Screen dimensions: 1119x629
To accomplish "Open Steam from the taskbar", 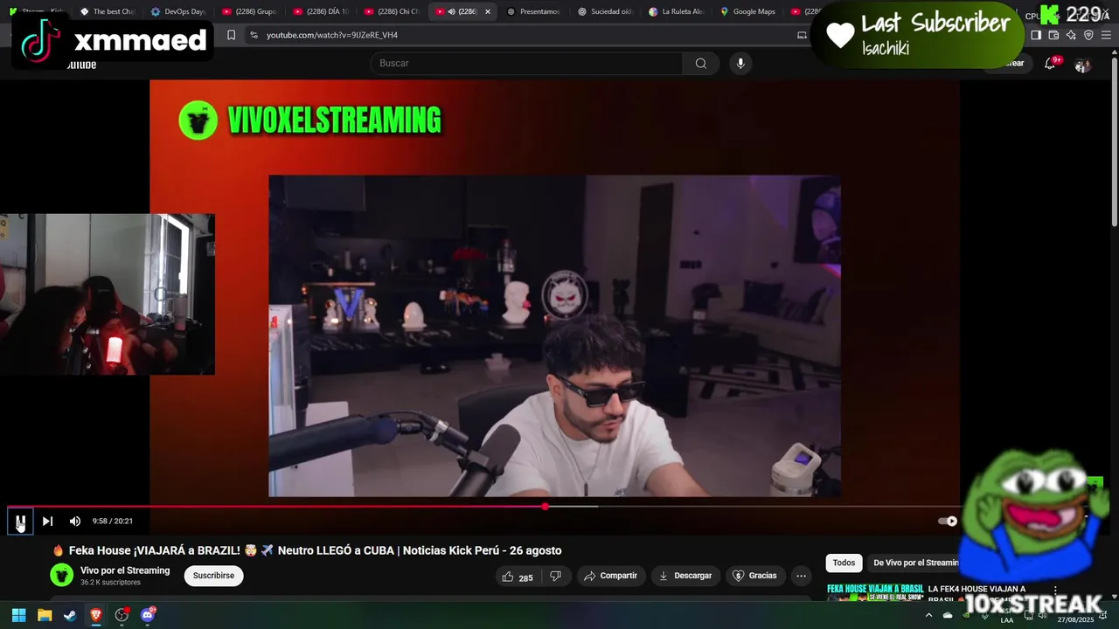I will pos(70,615).
